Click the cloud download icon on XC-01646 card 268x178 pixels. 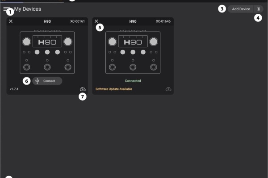tap(168, 89)
